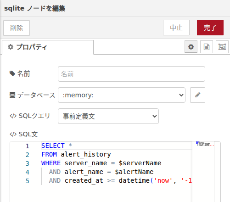Open node appearance settings icon
Image resolution: width=230 pixels, height=202 pixels.
point(222,47)
